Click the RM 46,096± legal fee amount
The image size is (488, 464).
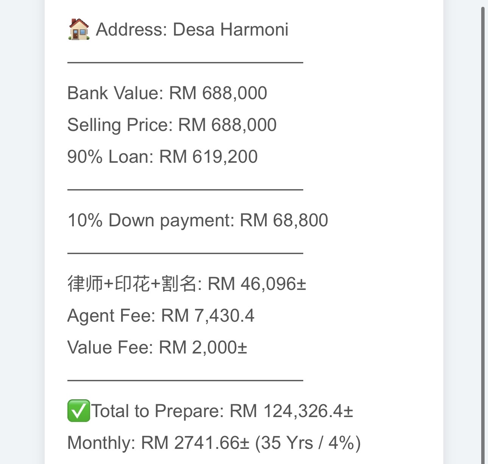coord(257,284)
